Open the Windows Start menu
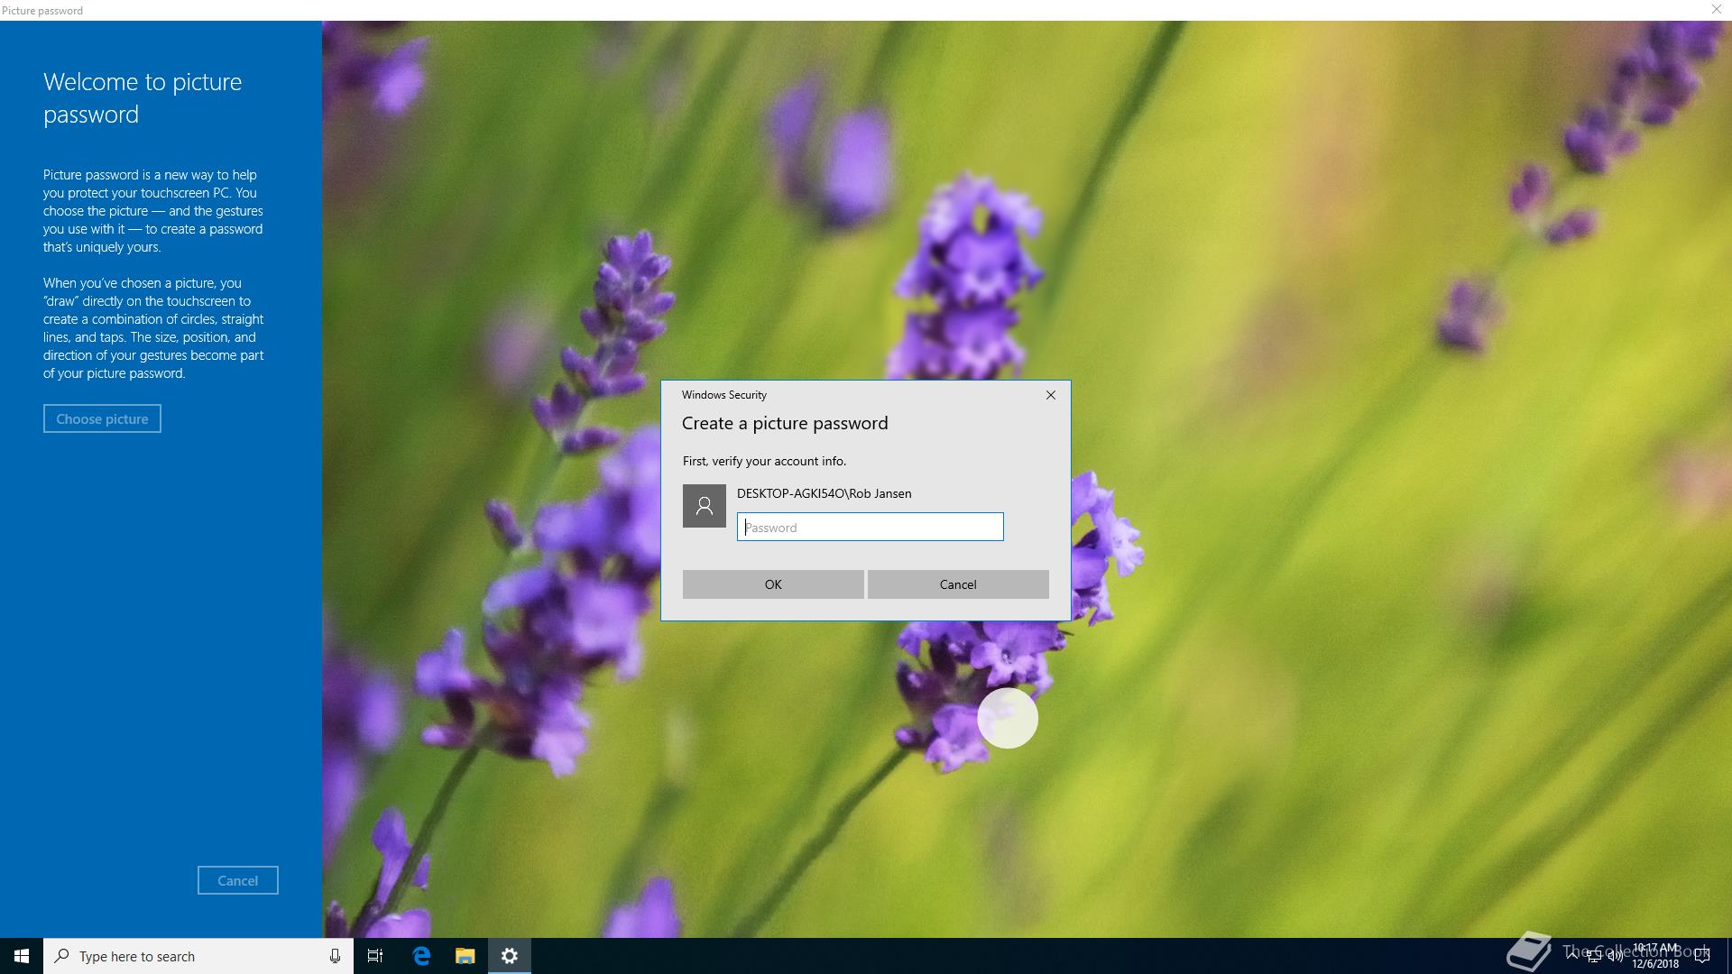This screenshot has height=974, width=1732. click(22, 956)
